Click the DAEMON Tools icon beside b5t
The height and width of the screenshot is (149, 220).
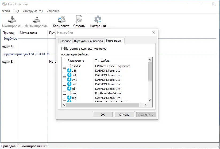click(x=69, y=70)
